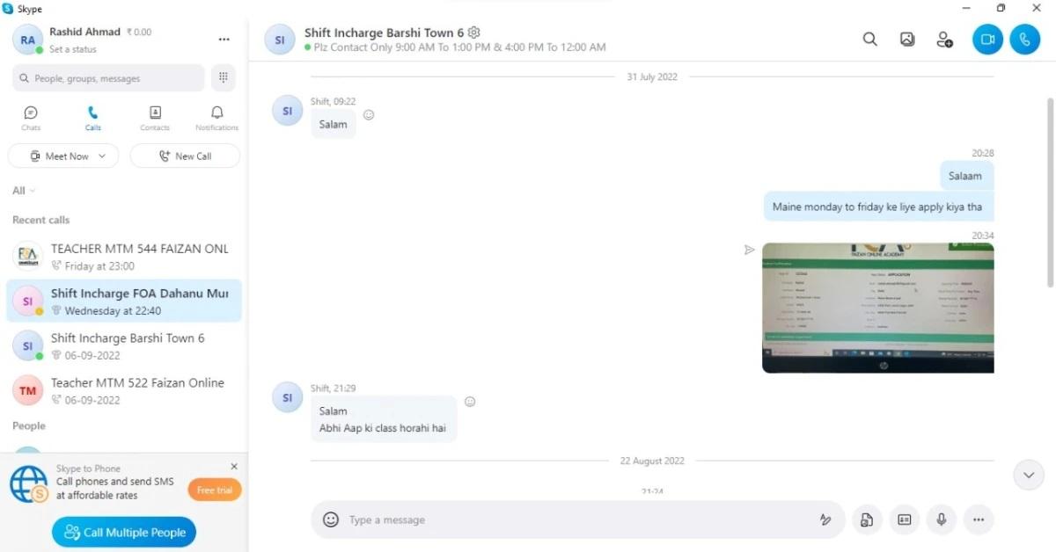Open the chat gallery icon

pyautogui.click(x=907, y=40)
